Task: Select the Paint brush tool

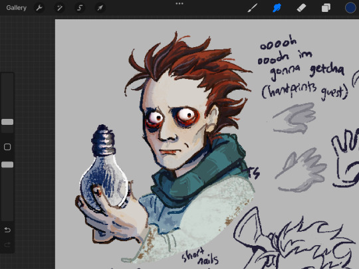Action: (253, 8)
